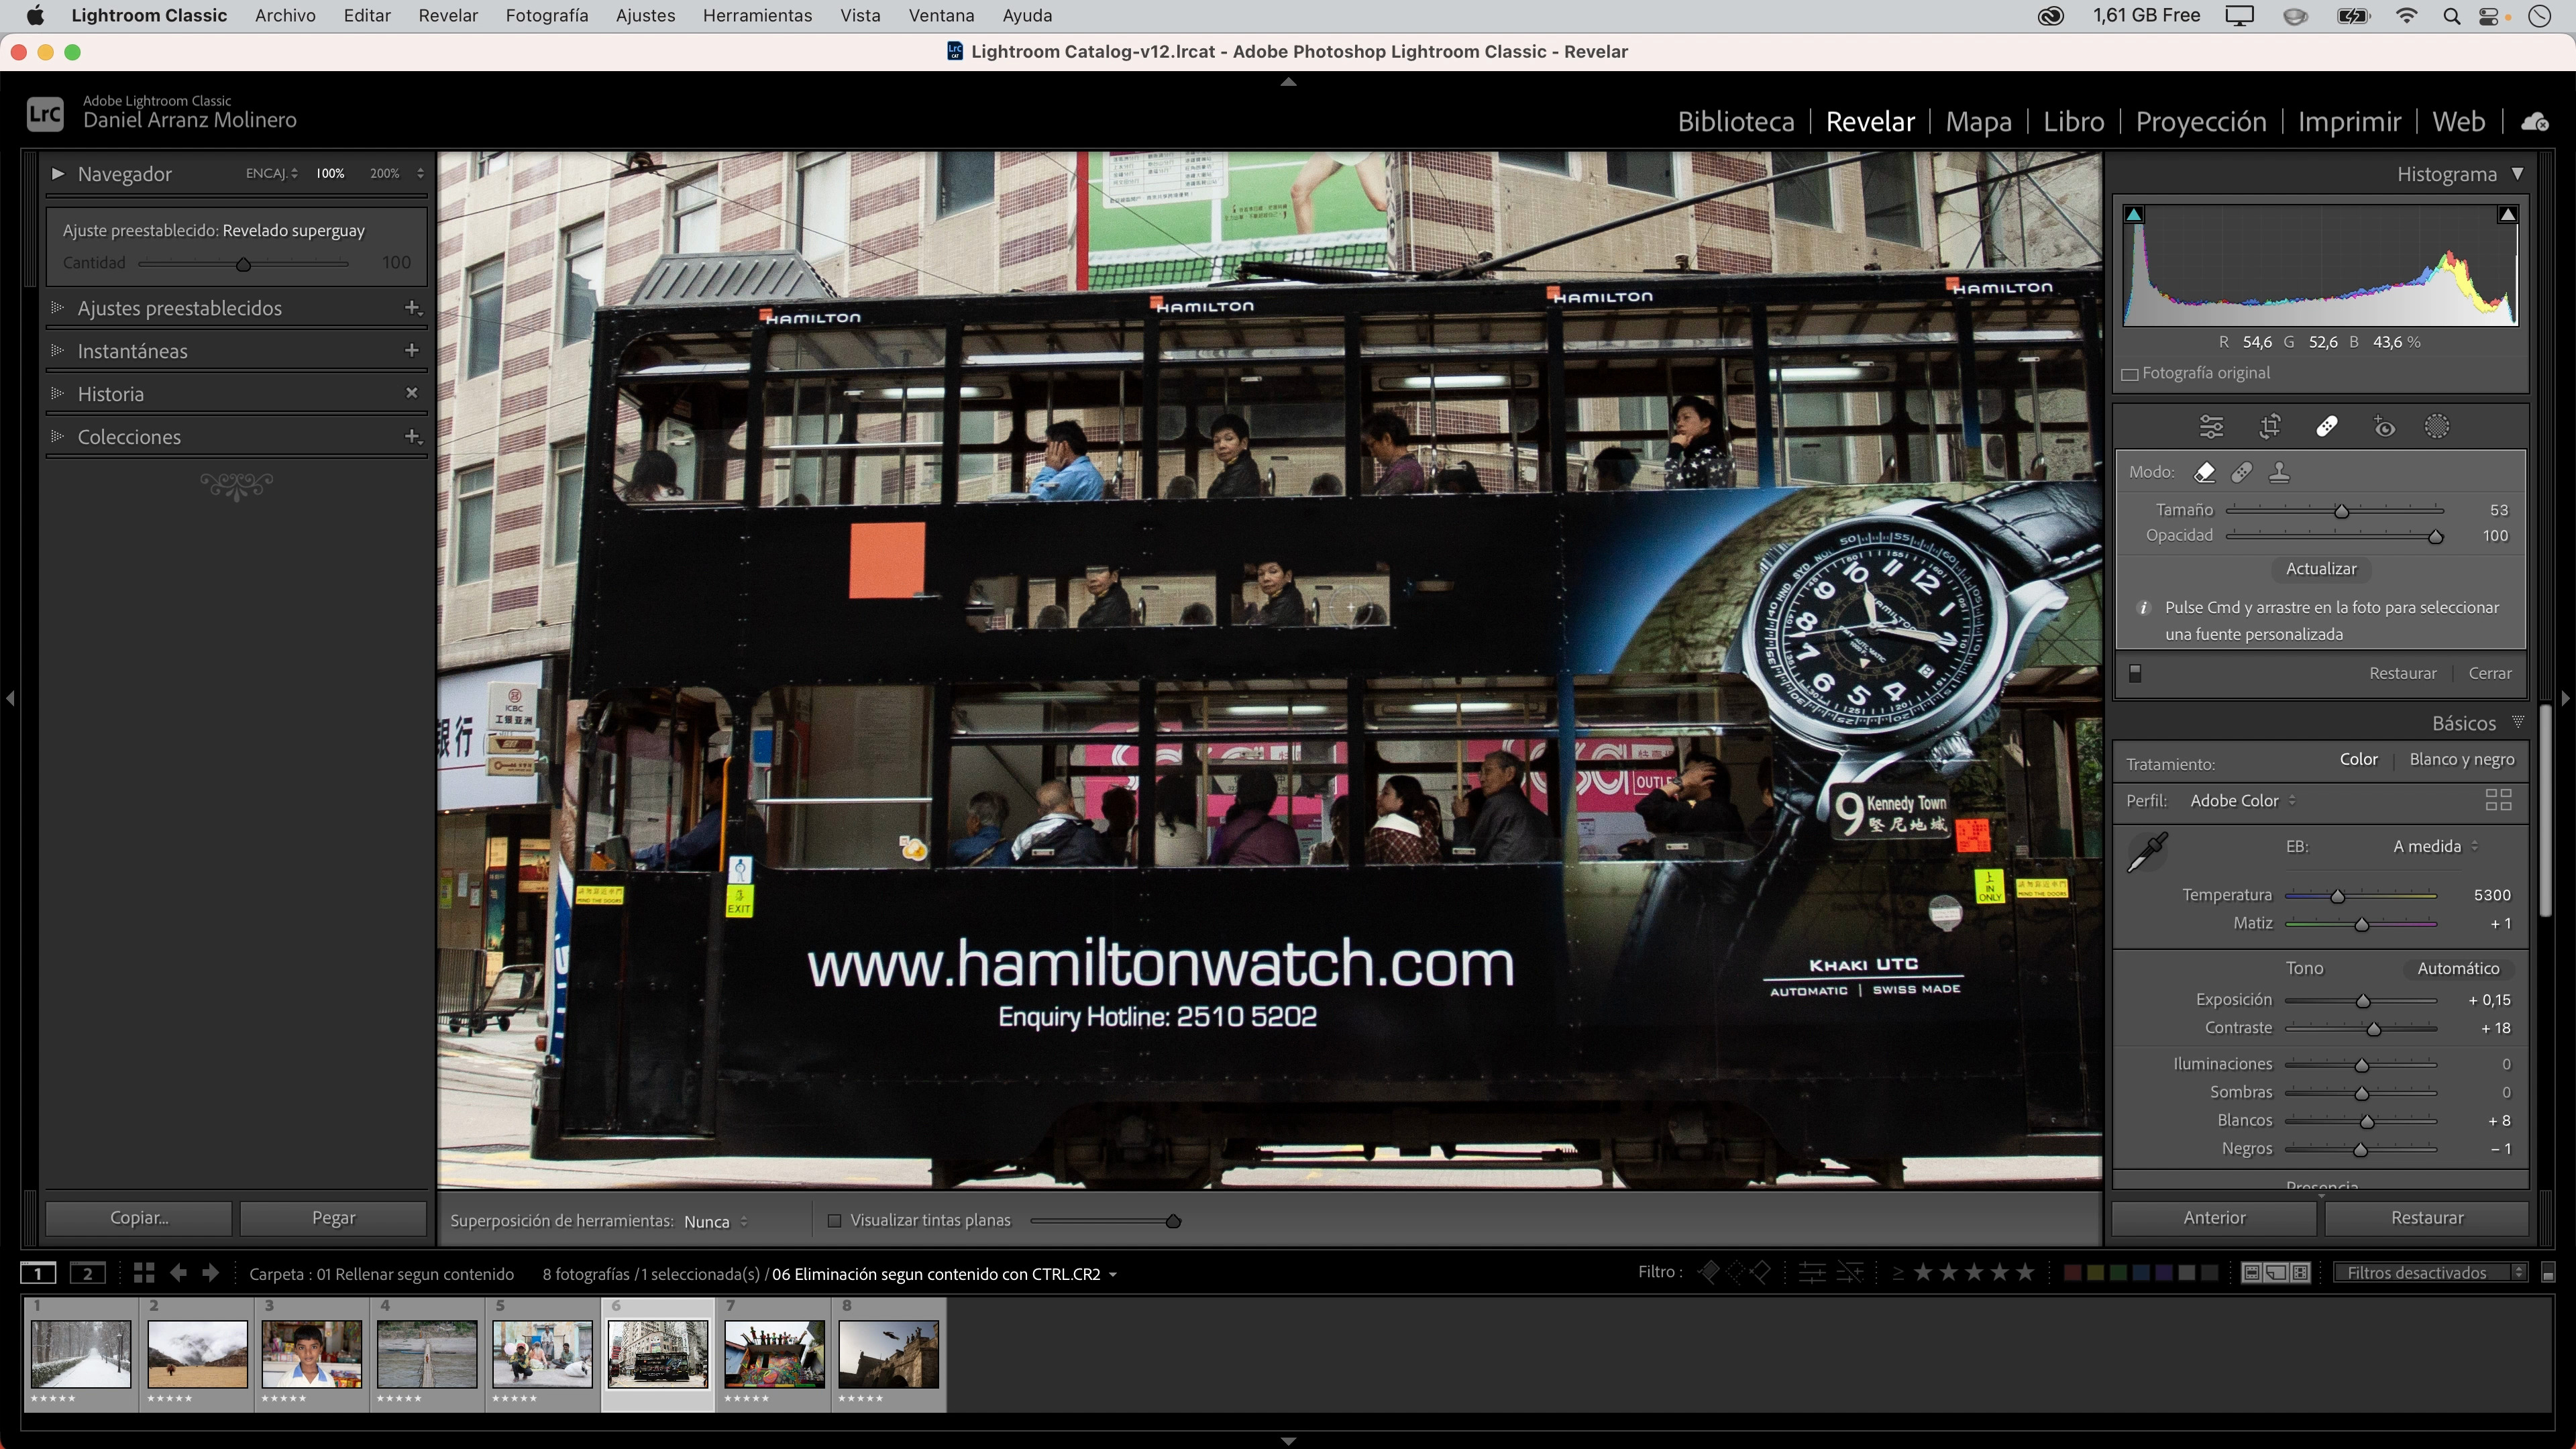2576x1449 pixels.
Task: Click Cerrar in healing tool panel
Action: (2489, 674)
